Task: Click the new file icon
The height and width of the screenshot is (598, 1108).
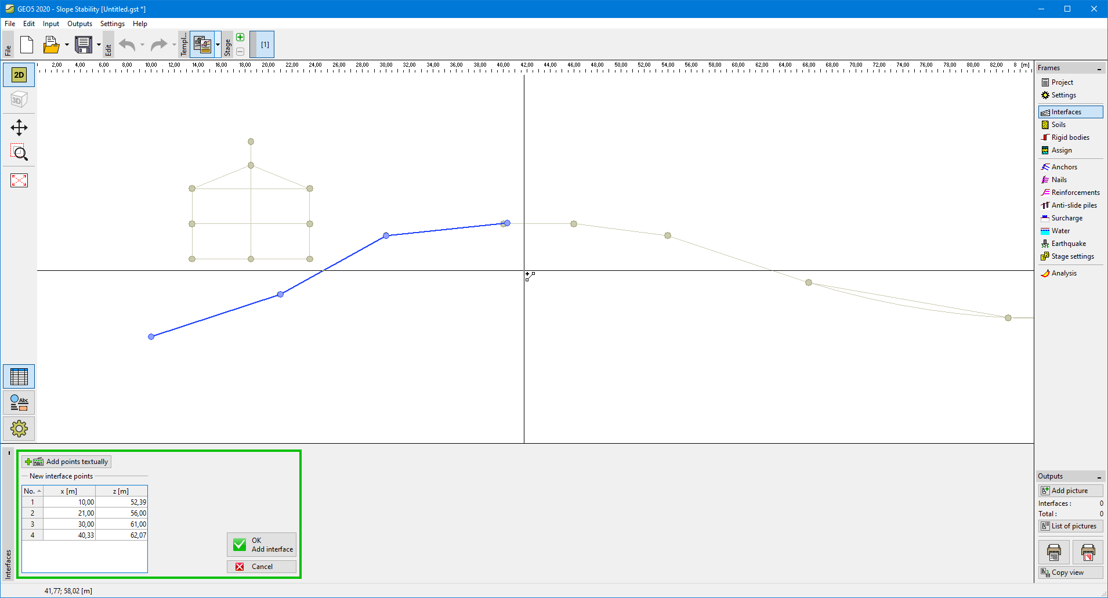Action: pos(27,45)
